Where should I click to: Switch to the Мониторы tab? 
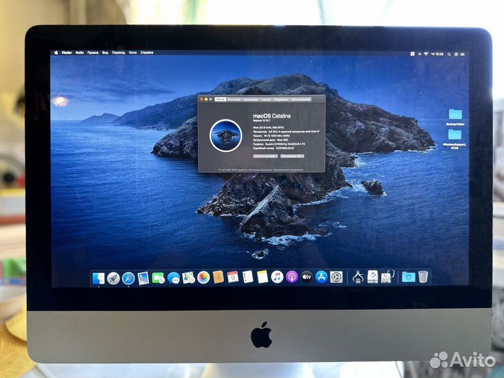pyautogui.click(x=234, y=99)
